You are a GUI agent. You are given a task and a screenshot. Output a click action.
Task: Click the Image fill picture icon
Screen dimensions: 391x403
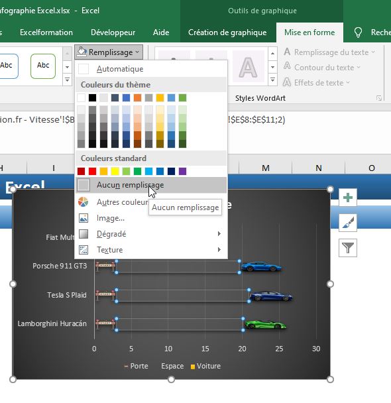tap(84, 218)
